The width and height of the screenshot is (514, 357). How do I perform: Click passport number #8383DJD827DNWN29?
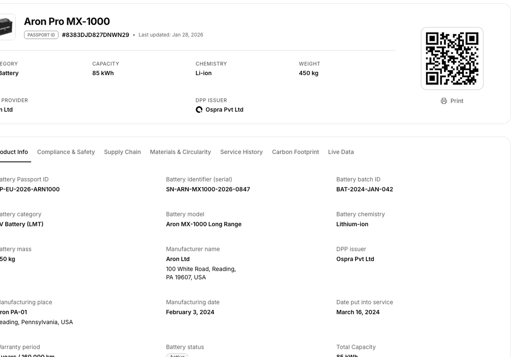pyautogui.click(x=95, y=35)
